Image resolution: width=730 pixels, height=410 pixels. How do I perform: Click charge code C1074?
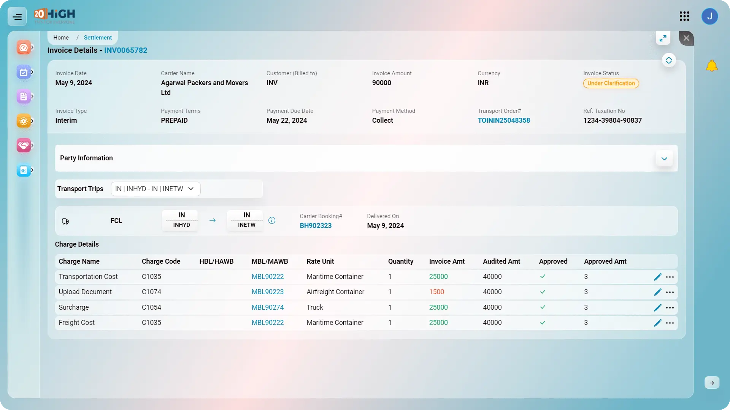[x=151, y=292]
